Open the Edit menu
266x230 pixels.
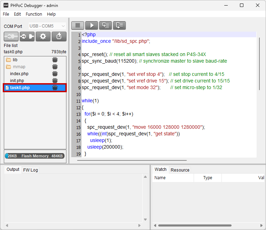(x=17, y=14)
